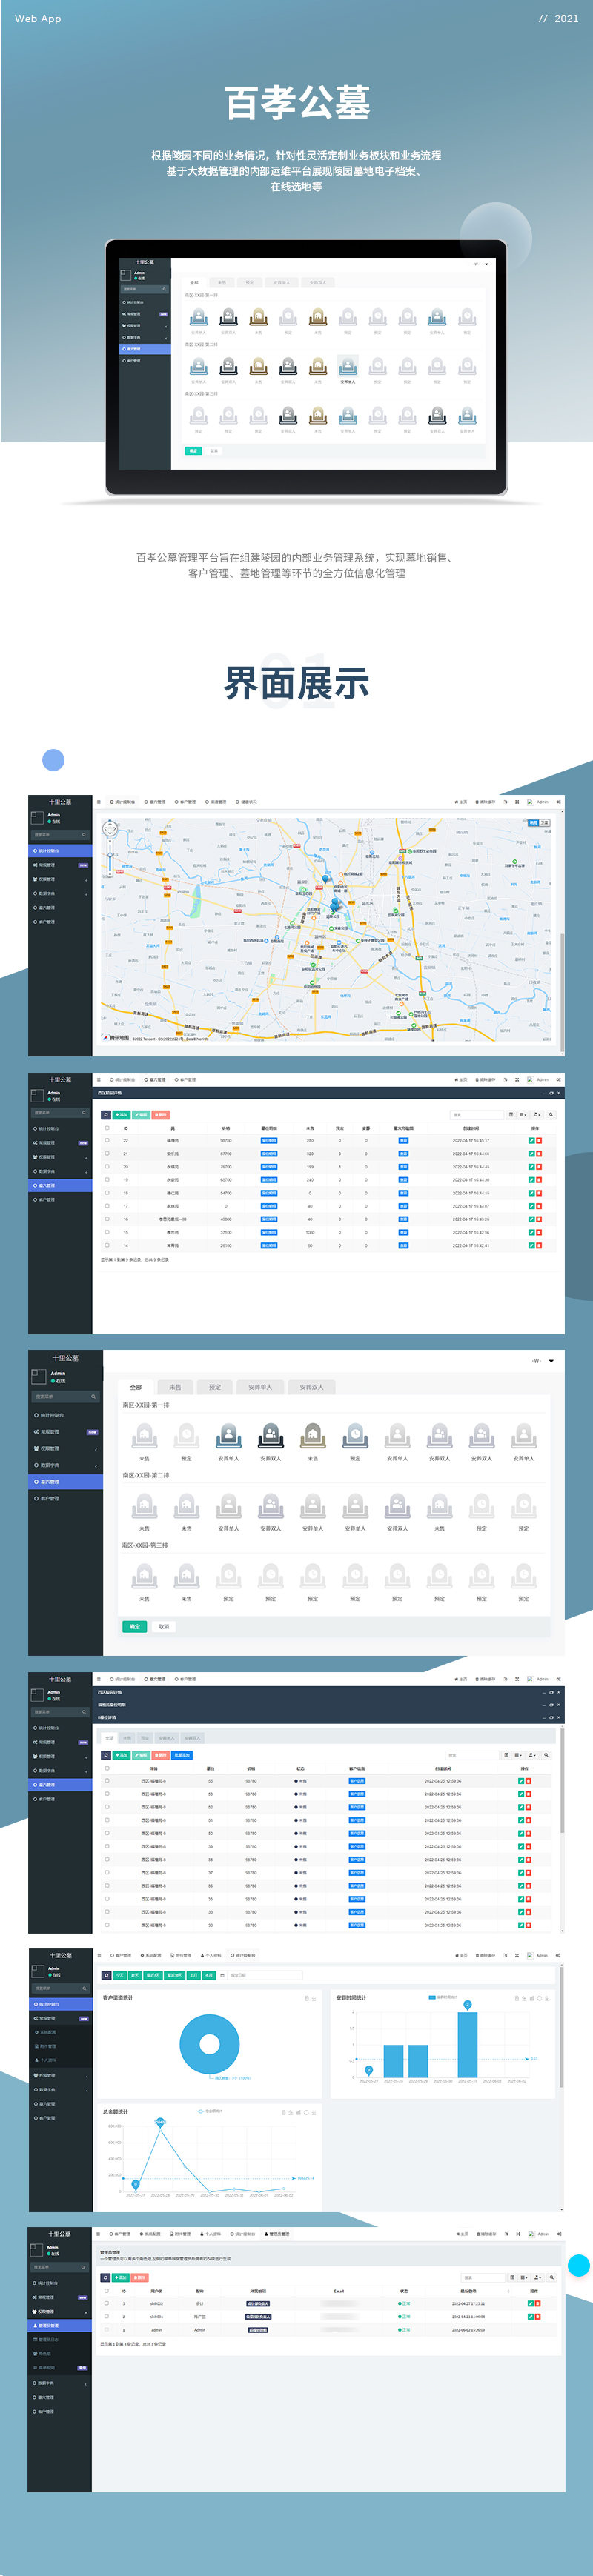Switch to 安葬双人 tab in large tomb grid

coord(311,1387)
